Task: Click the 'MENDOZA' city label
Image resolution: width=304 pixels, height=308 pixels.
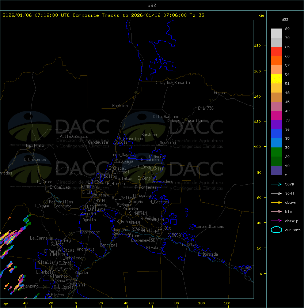Action: pos(89,187)
